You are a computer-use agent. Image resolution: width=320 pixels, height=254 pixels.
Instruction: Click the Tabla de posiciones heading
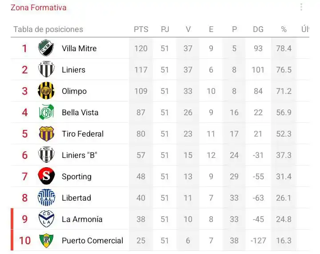(x=48, y=29)
